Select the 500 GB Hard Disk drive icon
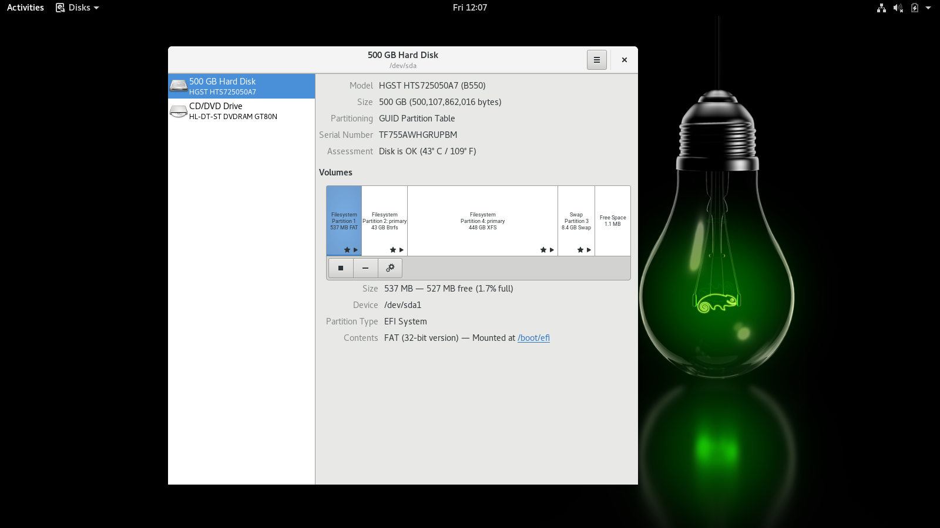Viewport: 940px width, 528px height. tap(179, 86)
